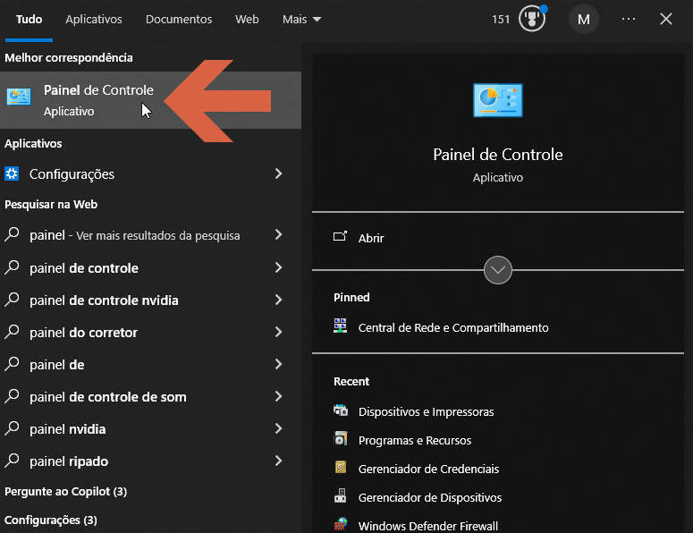
Task: Open Dispositivos e Impressoras recent item
Action: 426,411
